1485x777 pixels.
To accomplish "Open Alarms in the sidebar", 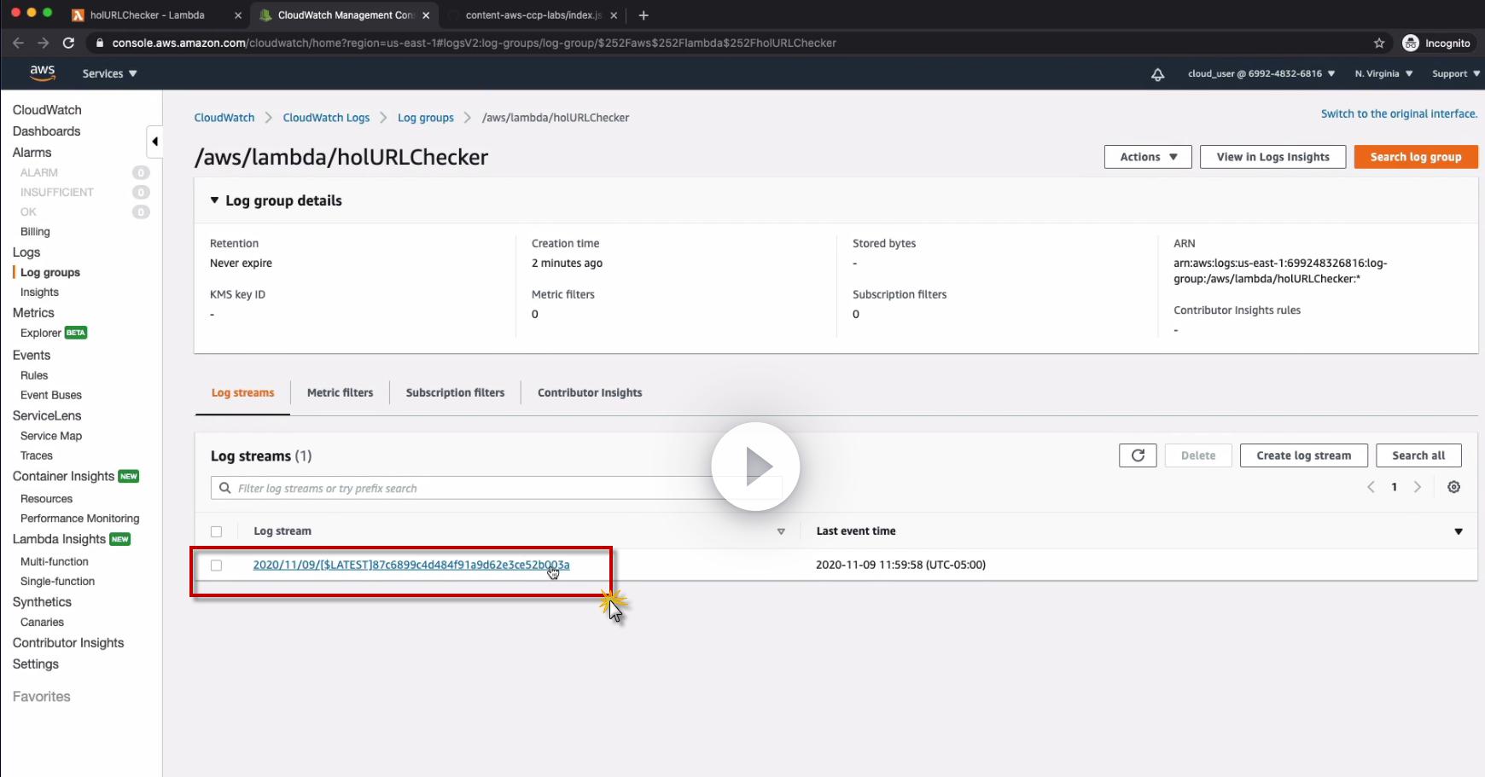I will click(x=32, y=153).
